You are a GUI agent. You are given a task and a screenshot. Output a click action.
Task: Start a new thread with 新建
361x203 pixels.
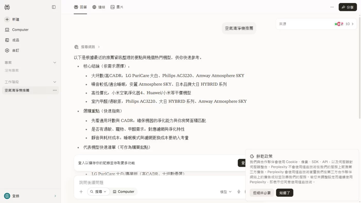(x=12, y=20)
